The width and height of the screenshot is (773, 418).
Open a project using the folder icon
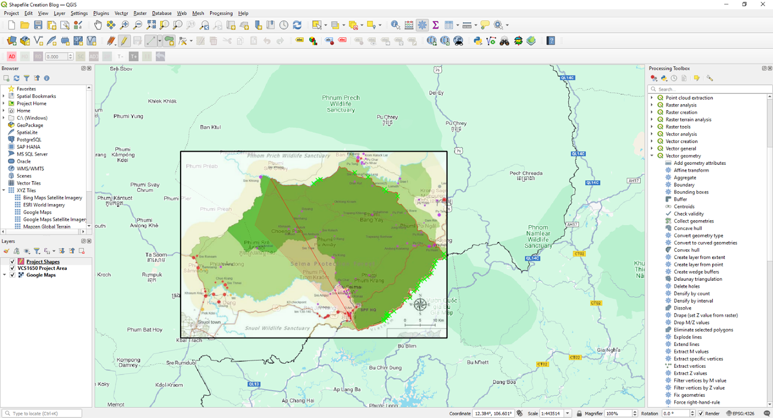tap(25, 25)
